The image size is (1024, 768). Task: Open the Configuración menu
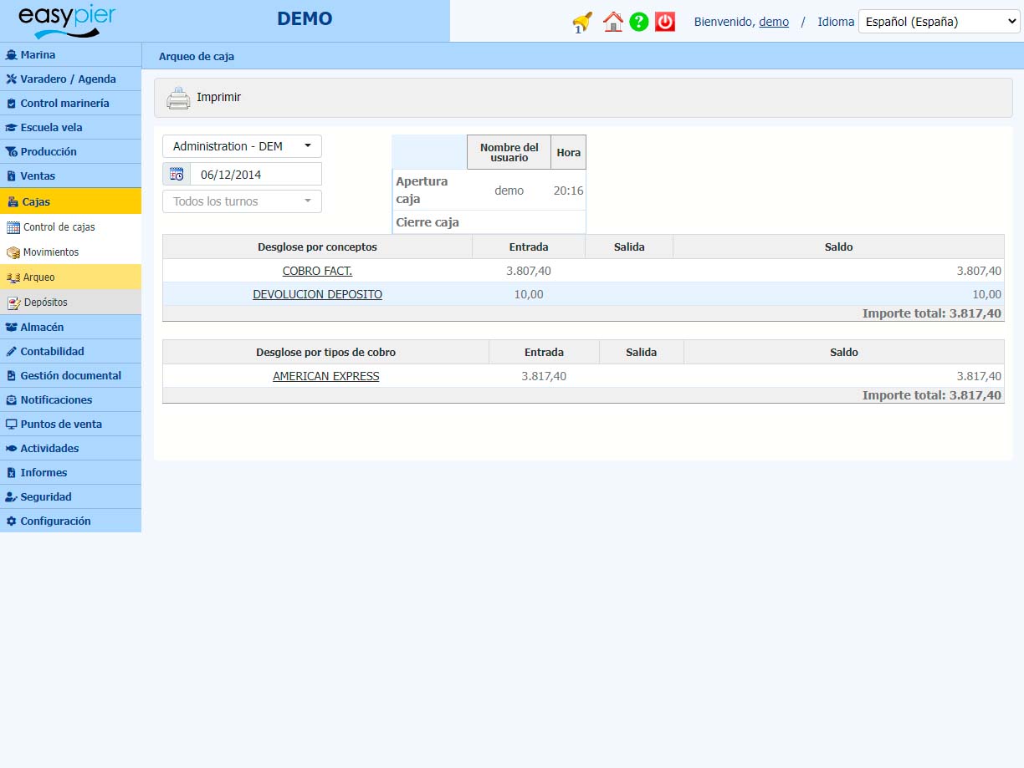(70, 521)
